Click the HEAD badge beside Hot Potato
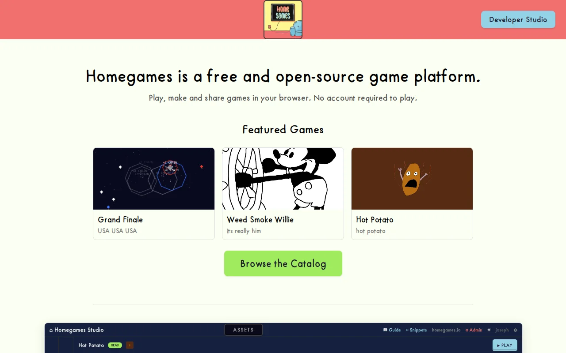This screenshot has width=566, height=353. [x=115, y=345]
